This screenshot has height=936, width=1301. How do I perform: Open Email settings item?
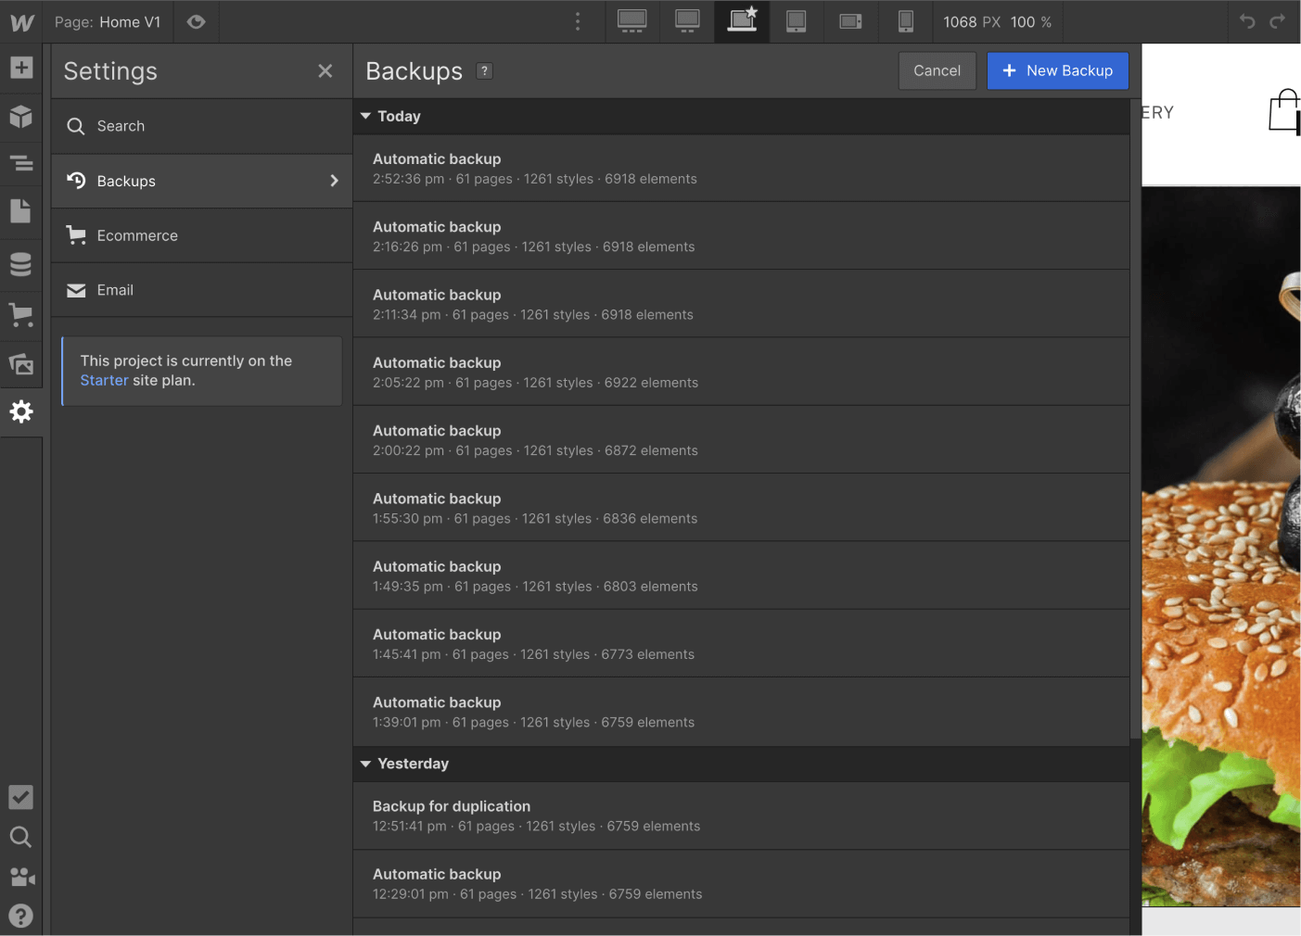pos(202,290)
